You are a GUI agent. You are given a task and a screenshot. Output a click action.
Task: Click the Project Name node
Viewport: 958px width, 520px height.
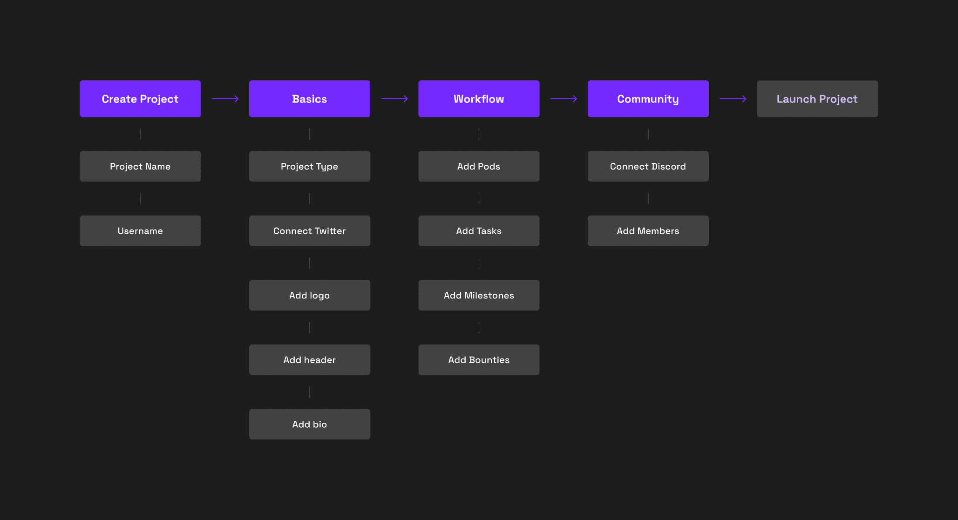point(140,166)
